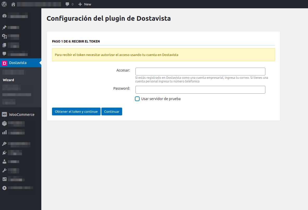Screen dimensions: 308x210
Task: Click New in the admin bar
Action: tap(88, 4)
